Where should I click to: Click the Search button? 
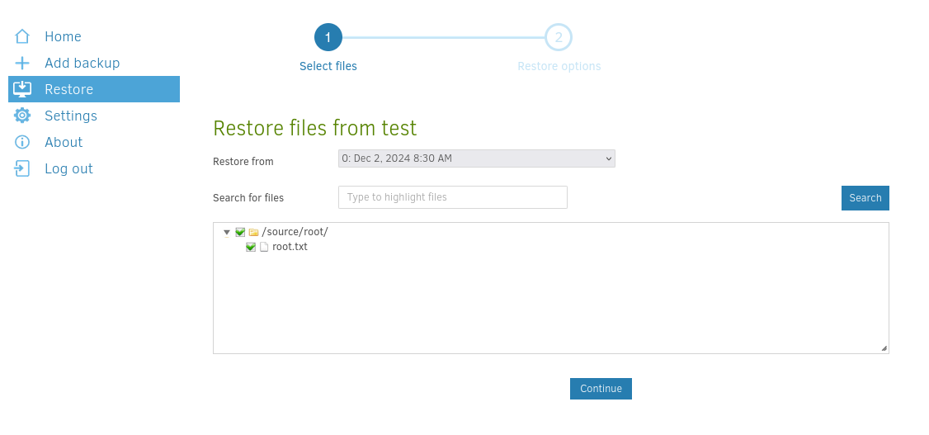(865, 198)
